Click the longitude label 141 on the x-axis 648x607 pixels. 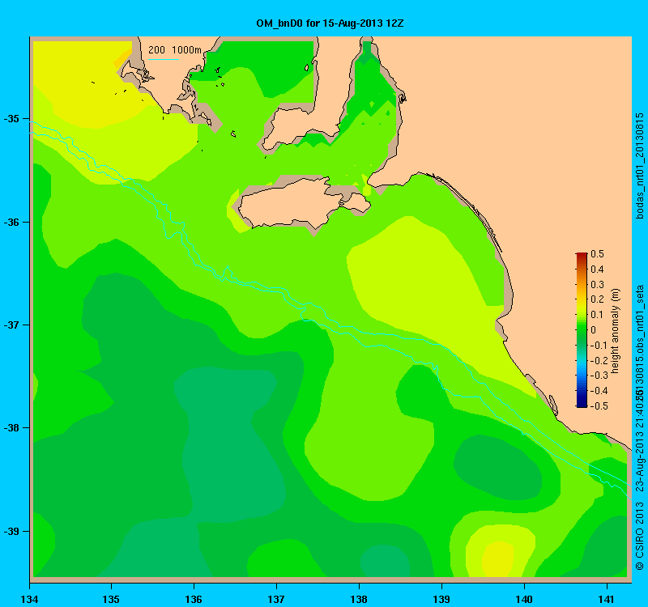click(x=607, y=599)
